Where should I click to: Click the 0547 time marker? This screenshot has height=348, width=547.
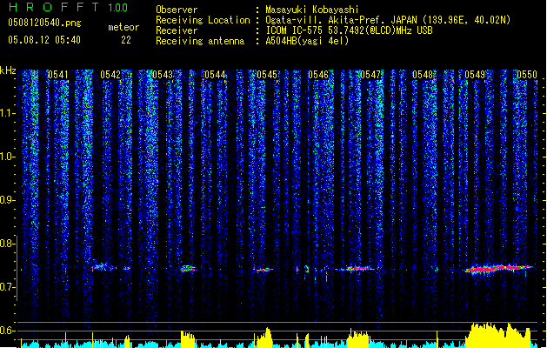370,75
